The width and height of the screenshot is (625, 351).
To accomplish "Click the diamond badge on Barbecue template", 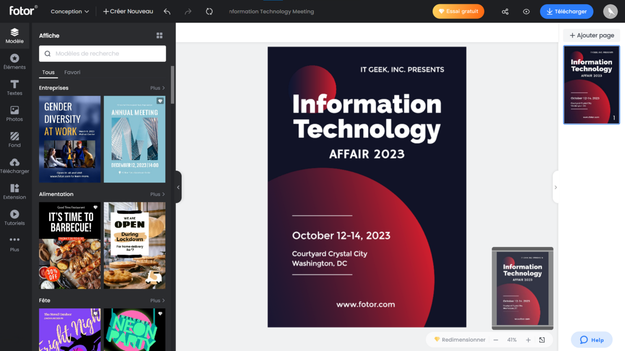I will [95, 207].
